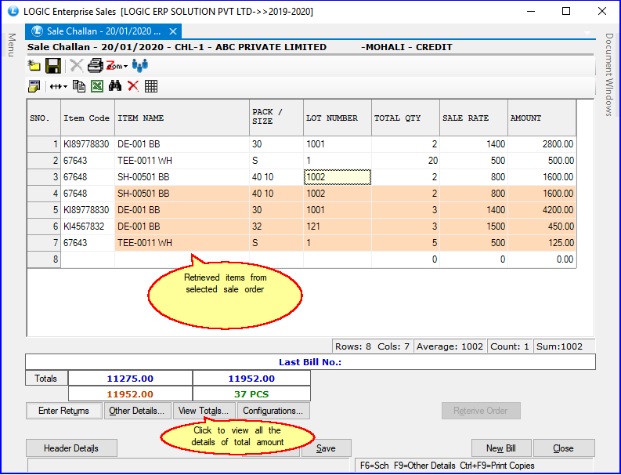Click total qty 20 cell
The image size is (621, 475).
pyautogui.click(x=406, y=161)
